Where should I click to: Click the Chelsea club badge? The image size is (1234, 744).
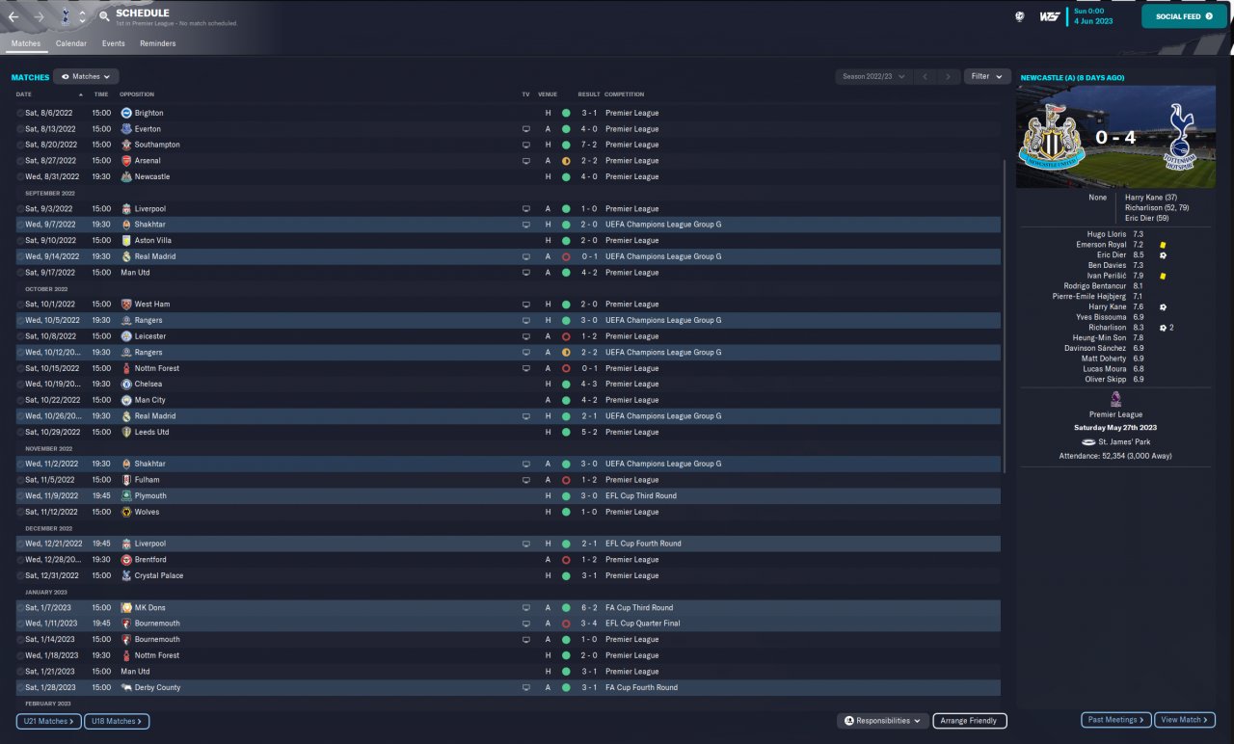pos(126,385)
